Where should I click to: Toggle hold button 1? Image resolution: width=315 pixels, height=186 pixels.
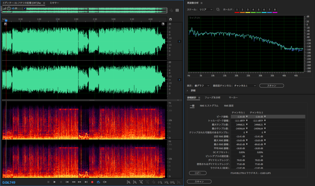point(237,10)
